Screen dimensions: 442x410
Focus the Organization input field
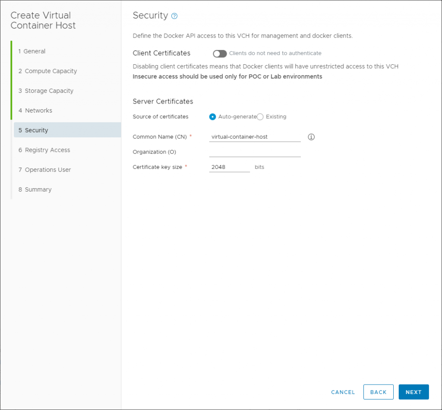coord(255,152)
